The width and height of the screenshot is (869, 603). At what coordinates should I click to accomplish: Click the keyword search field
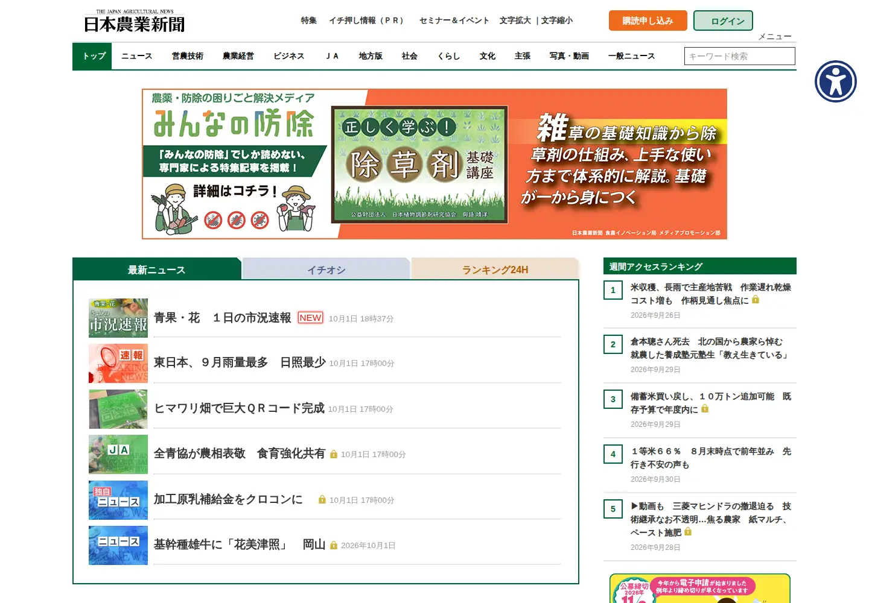[740, 56]
